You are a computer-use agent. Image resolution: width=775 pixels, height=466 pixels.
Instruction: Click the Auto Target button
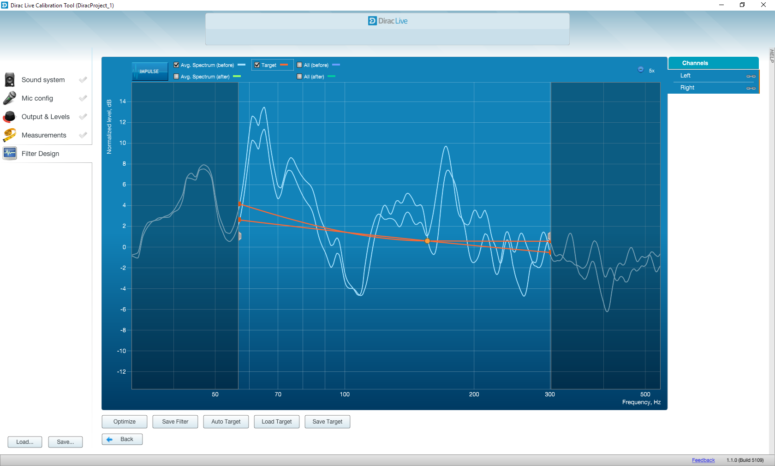pyautogui.click(x=226, y=422)
